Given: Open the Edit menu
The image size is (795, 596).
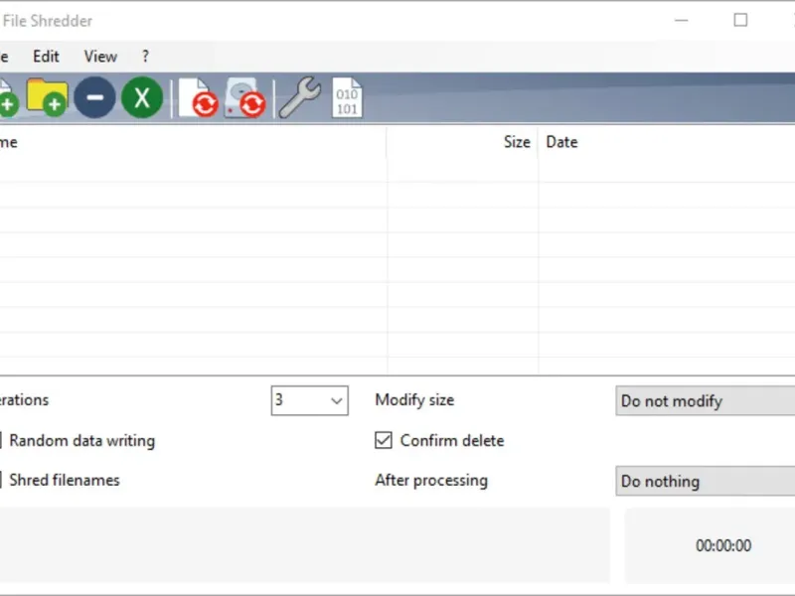Looking at the screenshot, I should tap(46, 57).
